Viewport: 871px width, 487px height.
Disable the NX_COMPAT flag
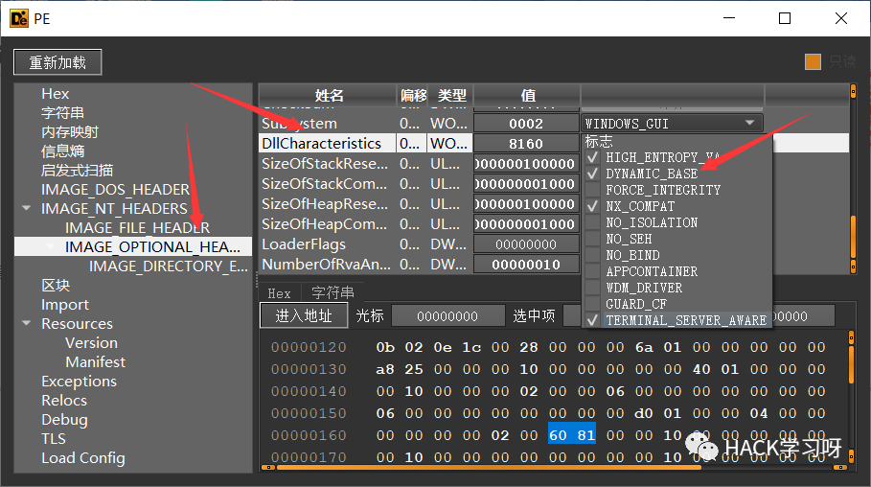[593, 206]
